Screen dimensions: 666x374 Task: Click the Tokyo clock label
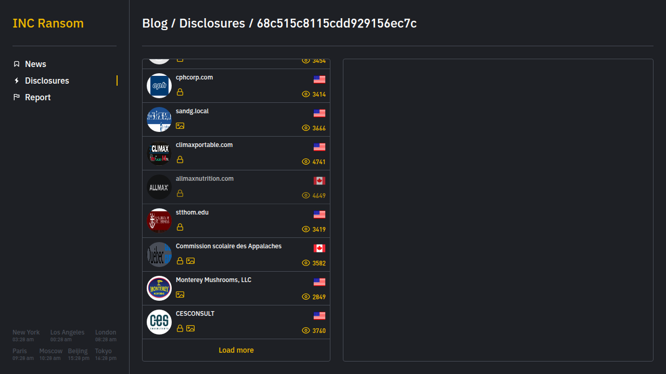coord(104,351)
